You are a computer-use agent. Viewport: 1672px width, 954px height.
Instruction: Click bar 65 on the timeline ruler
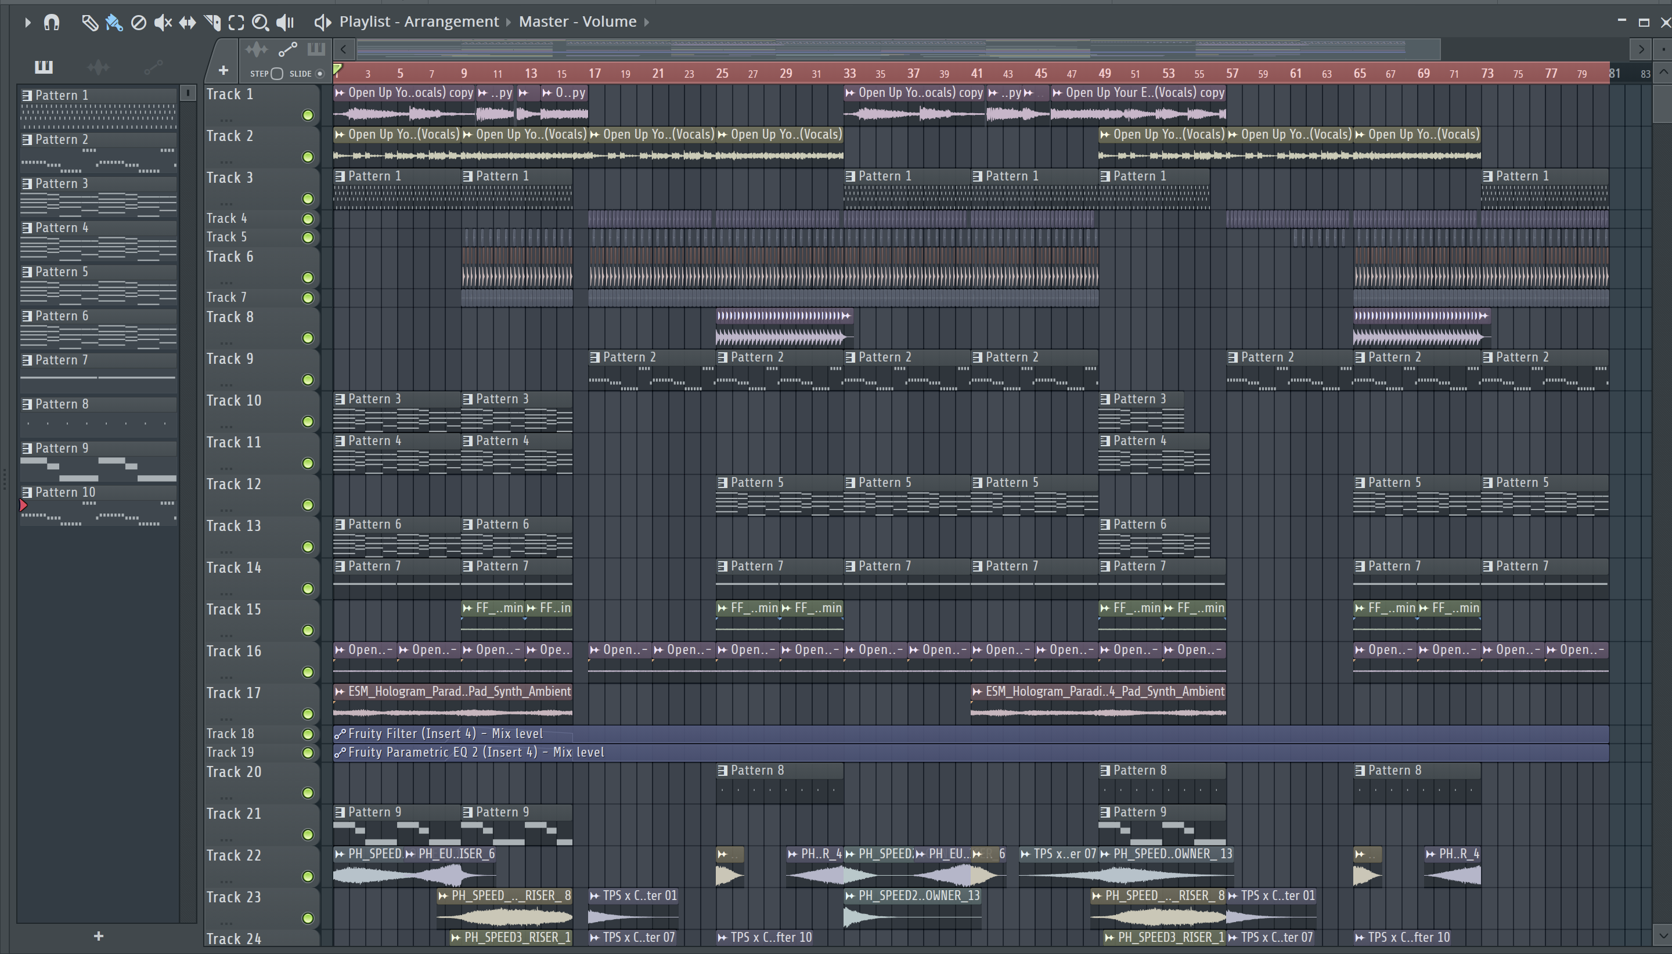tap(1360, 73)
